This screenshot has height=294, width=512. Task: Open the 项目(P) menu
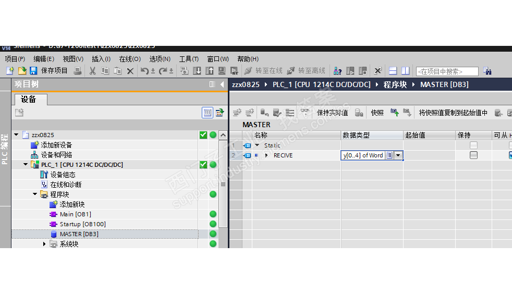click(15, 59)
